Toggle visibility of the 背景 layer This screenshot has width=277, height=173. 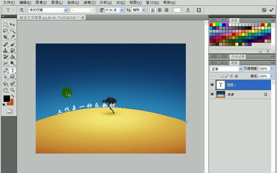click(x=212, y=94)
